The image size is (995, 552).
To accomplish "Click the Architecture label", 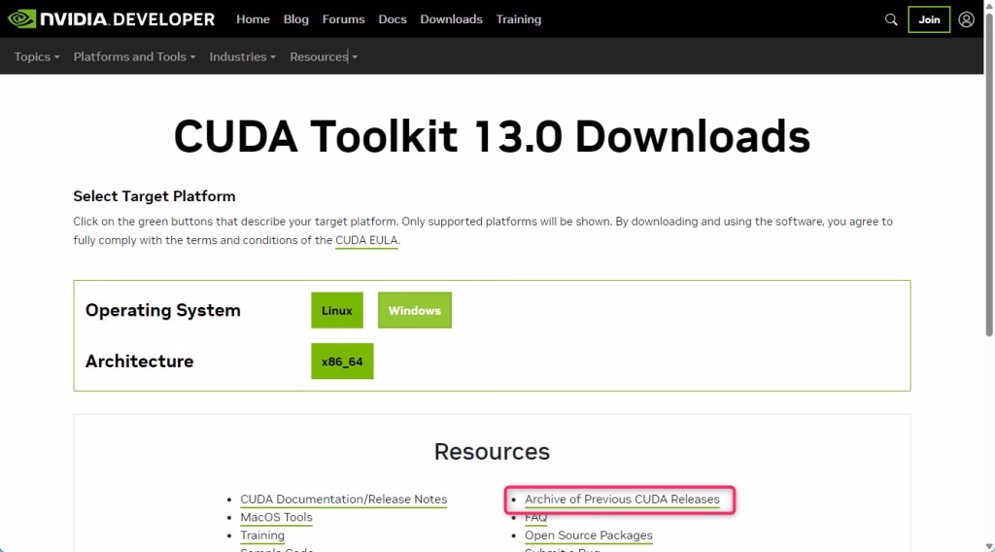I will (139, 361).
